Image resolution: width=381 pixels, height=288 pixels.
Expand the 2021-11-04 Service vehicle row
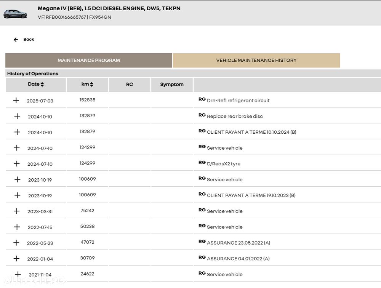[x=18, y=274]
